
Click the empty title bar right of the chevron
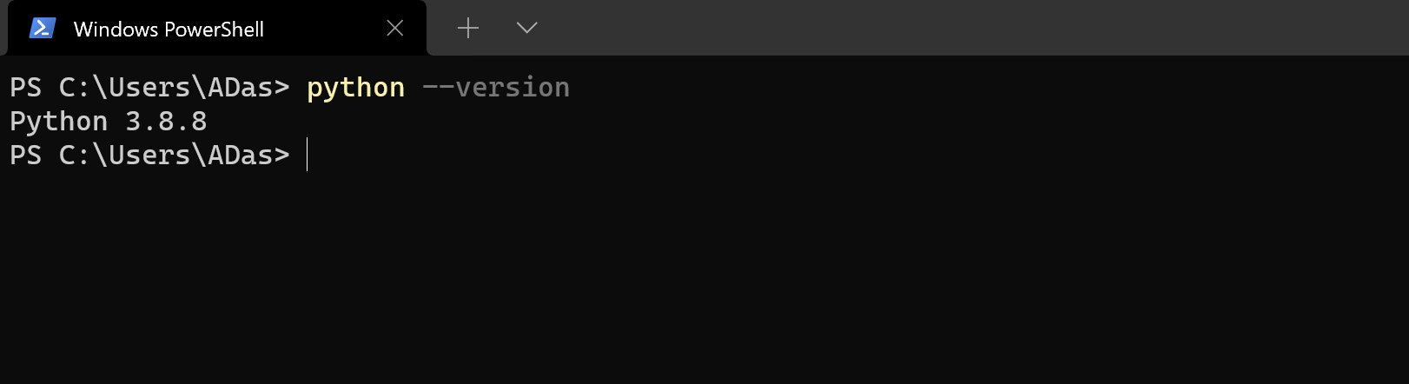(x=956, y=28)
